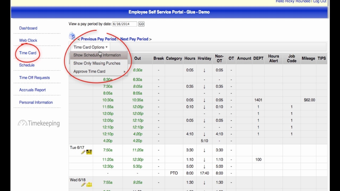Viewport: 340px width, 191px height.
Task: Open Time Off Requests in sidebar
Action: [35, 78]
